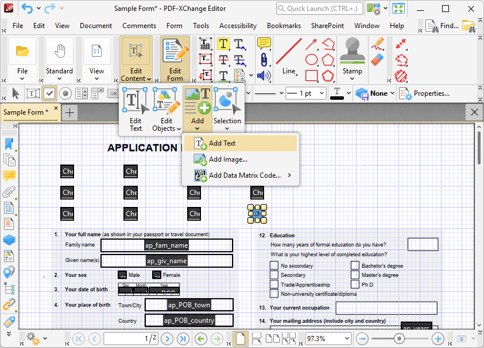Check the Master's degree box

(x=355, y=275)
